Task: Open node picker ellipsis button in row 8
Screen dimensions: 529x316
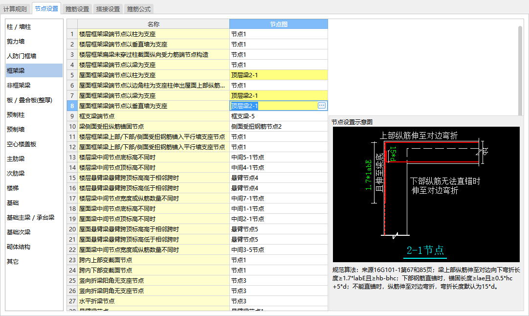Action: [x=322, y=106]
